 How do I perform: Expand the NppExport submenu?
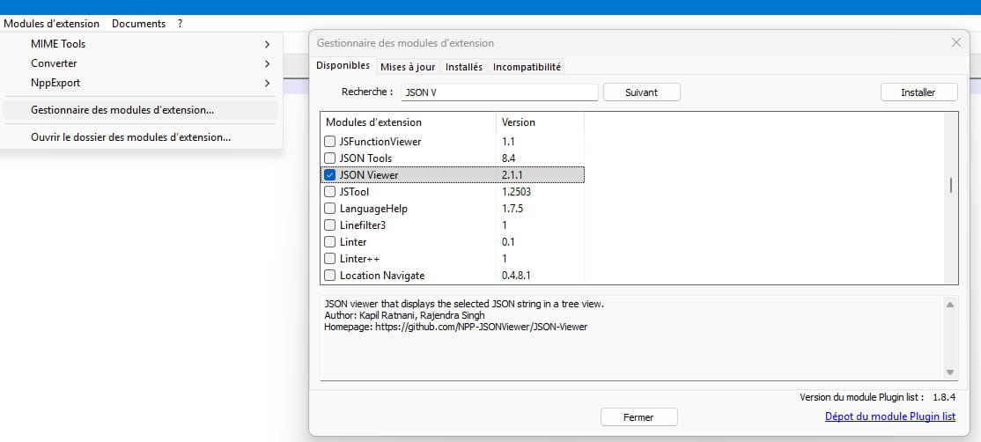[140, 83]
